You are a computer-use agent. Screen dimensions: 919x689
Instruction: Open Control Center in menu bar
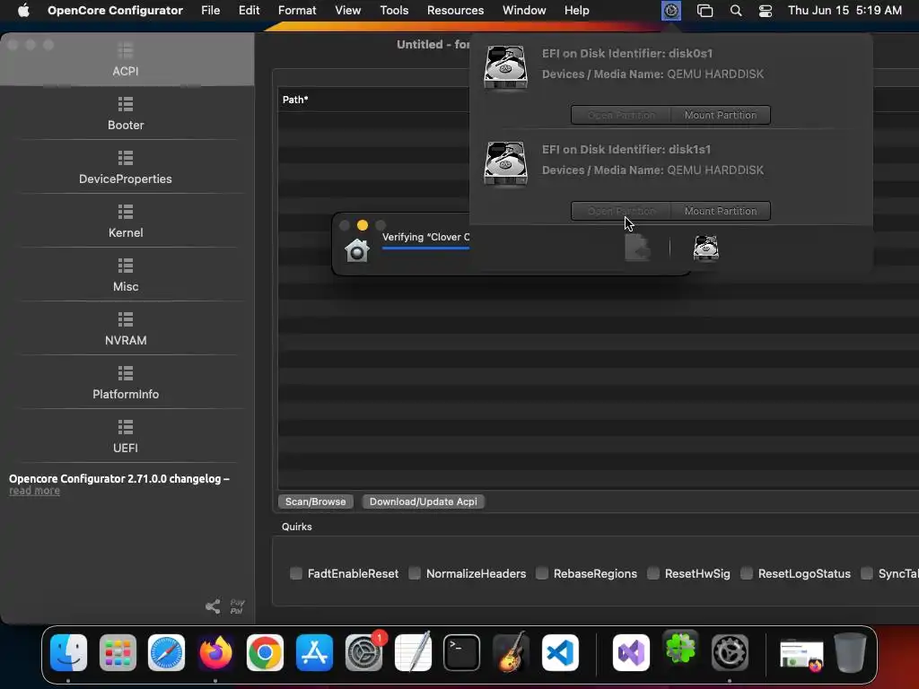(766, 11)
